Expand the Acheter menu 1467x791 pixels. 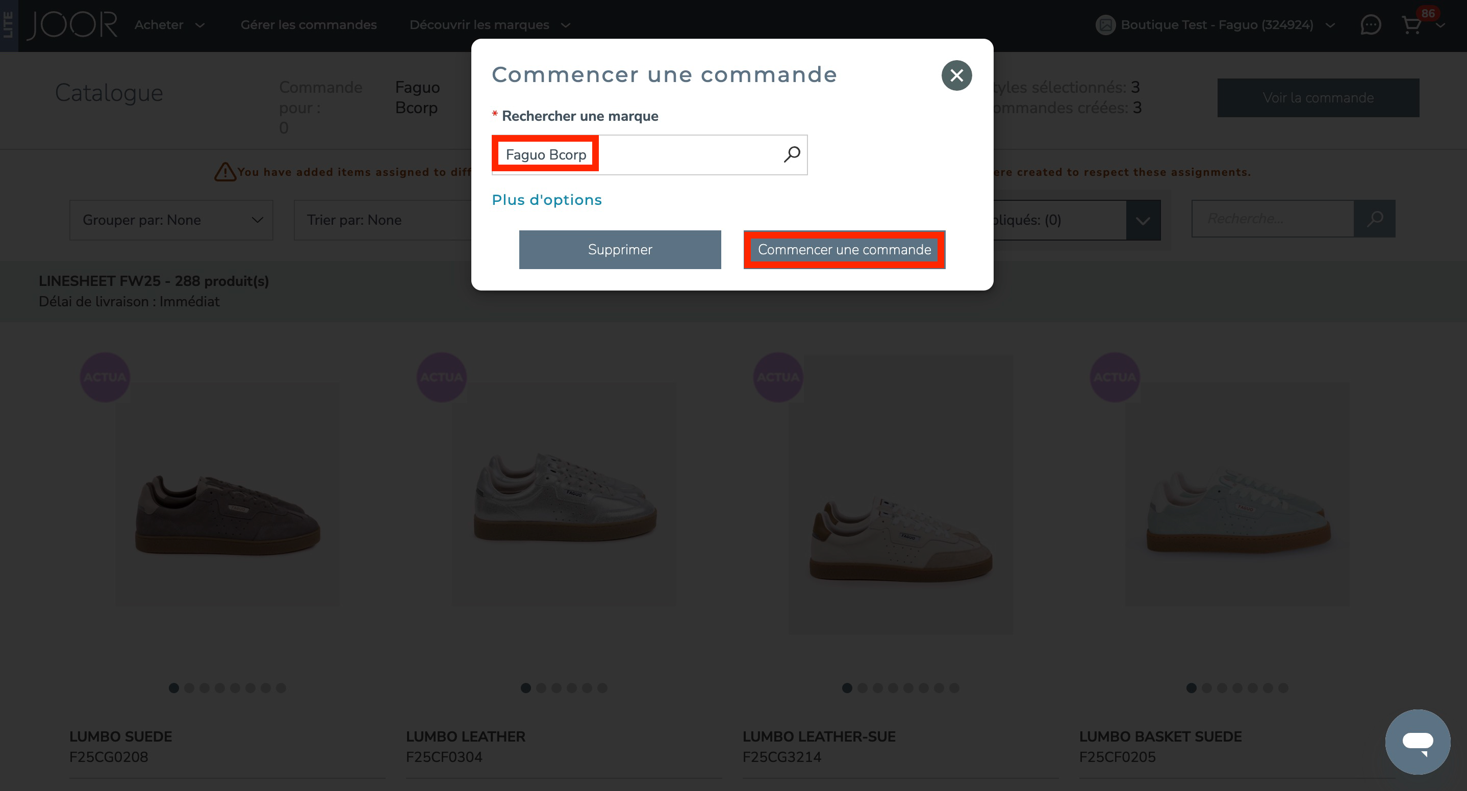(169, 25)
